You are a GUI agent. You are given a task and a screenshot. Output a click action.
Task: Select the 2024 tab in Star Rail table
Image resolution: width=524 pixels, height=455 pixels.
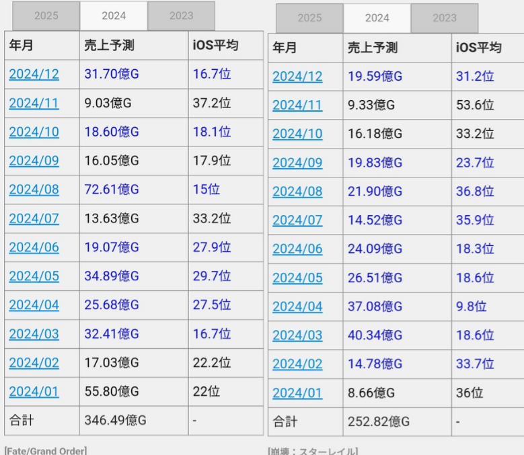click(x=377, y=18)
